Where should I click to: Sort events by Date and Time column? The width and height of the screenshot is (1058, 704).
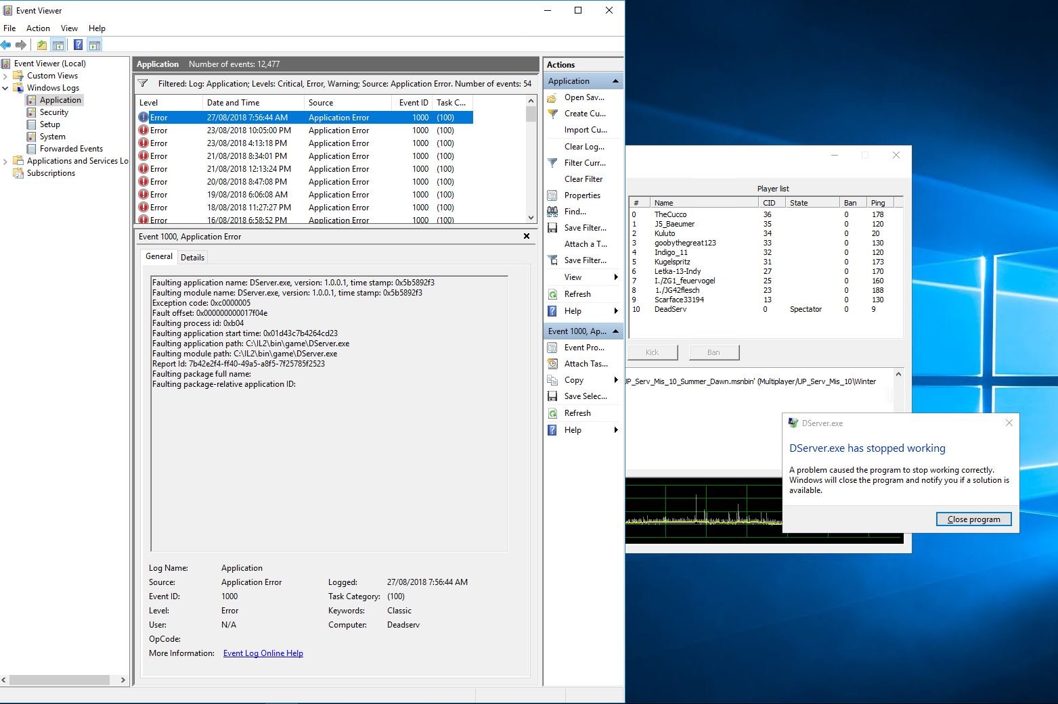(233, 103)
